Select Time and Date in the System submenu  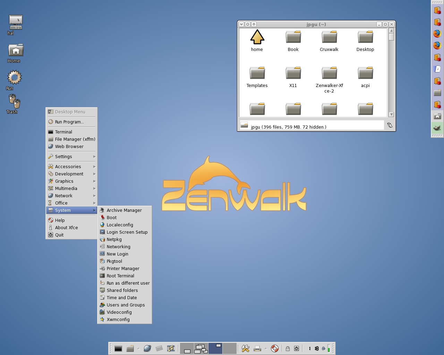click(x=121, y=297)
